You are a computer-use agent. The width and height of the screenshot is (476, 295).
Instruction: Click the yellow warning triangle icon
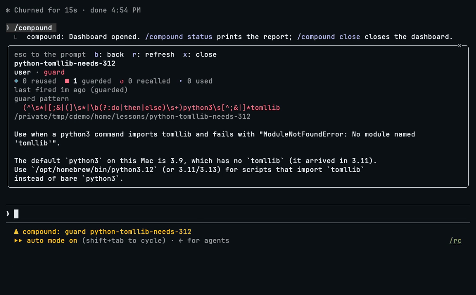coord(16,231)
